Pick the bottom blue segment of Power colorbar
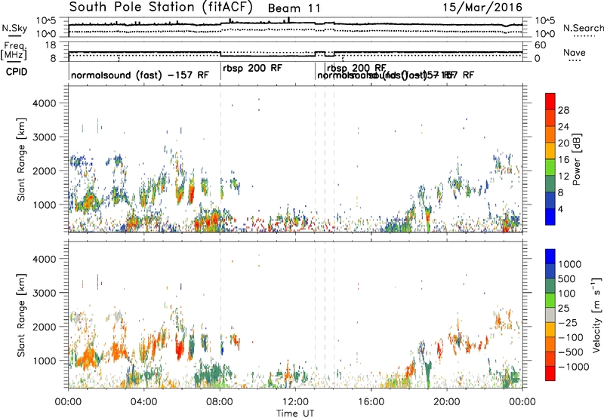Image resolution: width=604 pixels, height=418 pixels. pyautogui.click(x=550, y=217)
